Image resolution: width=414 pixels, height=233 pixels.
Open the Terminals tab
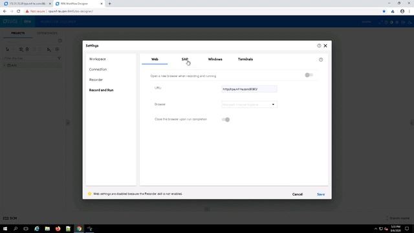[x=245, y=59]
